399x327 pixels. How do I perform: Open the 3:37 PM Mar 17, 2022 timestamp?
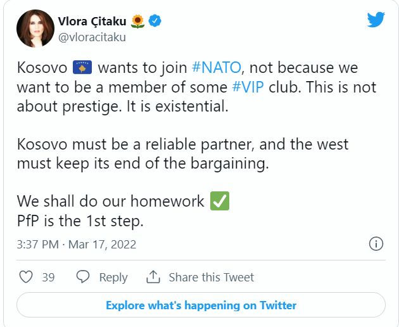[x=77, y=245]
